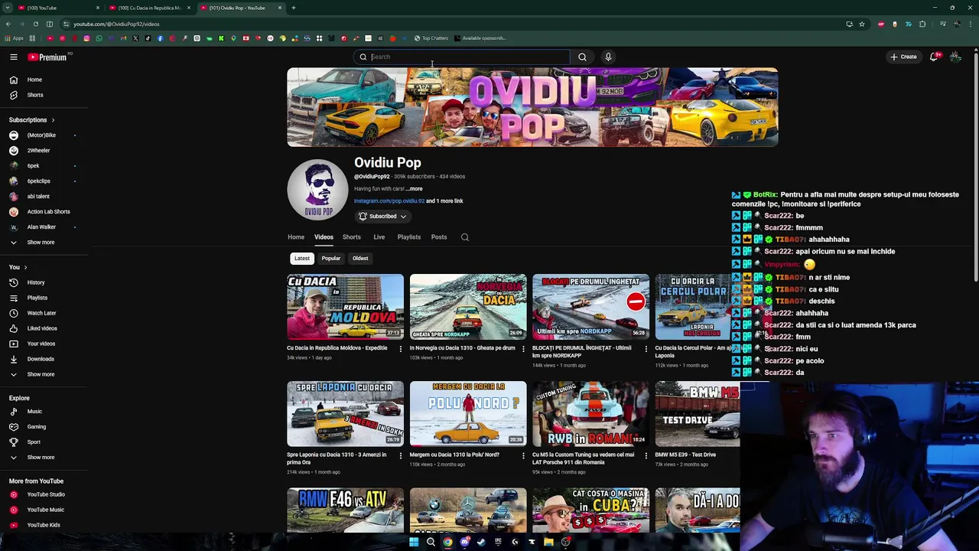Viewport: 979px width, 551px height.
Task: Open the channel Posts tab
Action: [438, 237]
